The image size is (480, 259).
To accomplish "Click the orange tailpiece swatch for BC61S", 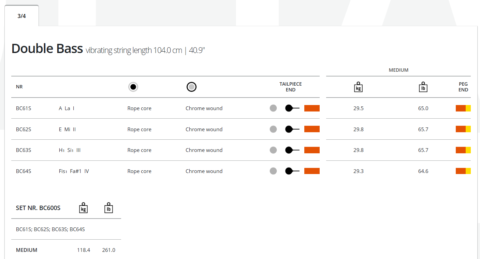I will point(312,108).
